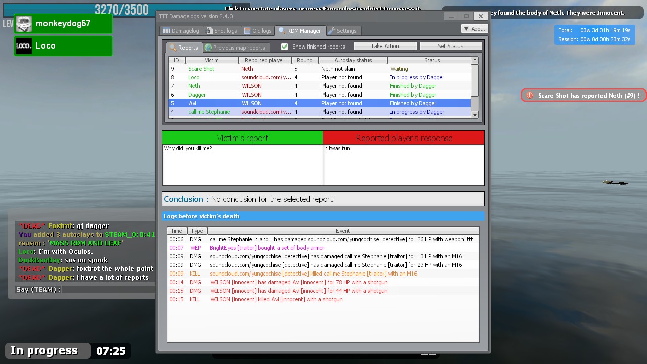Click monkeydog57's avatar icon
This screenshot has width=647, height=364.
[x=24, y=24]
